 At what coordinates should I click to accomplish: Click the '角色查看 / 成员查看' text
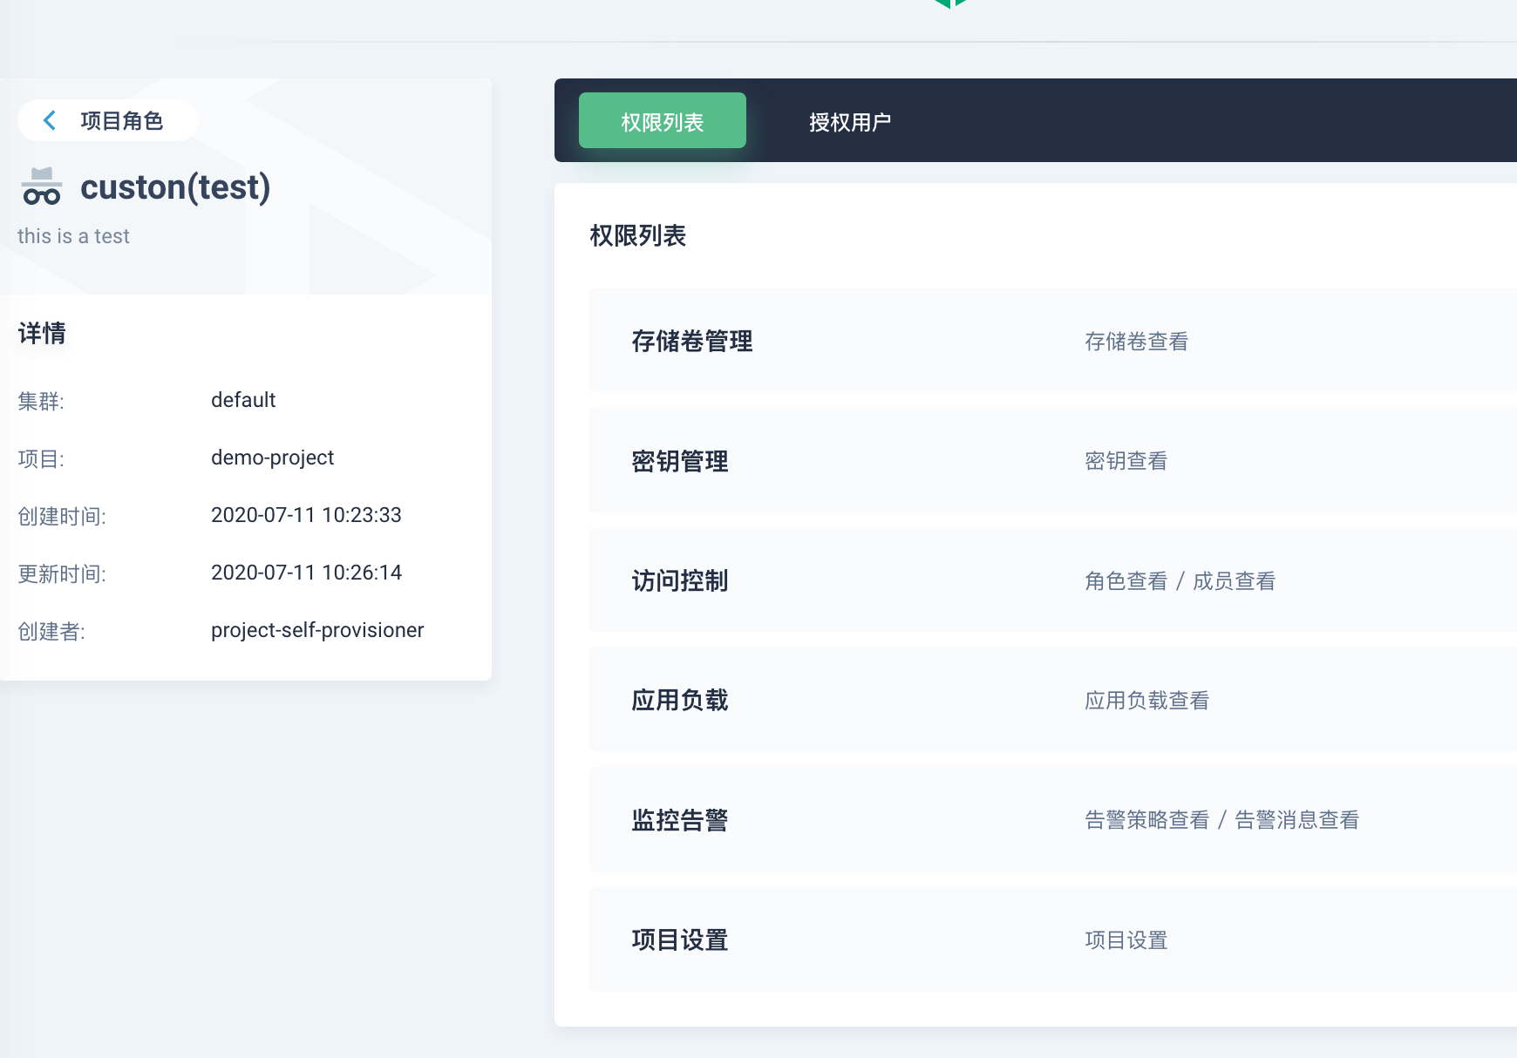pos(1180,581)
